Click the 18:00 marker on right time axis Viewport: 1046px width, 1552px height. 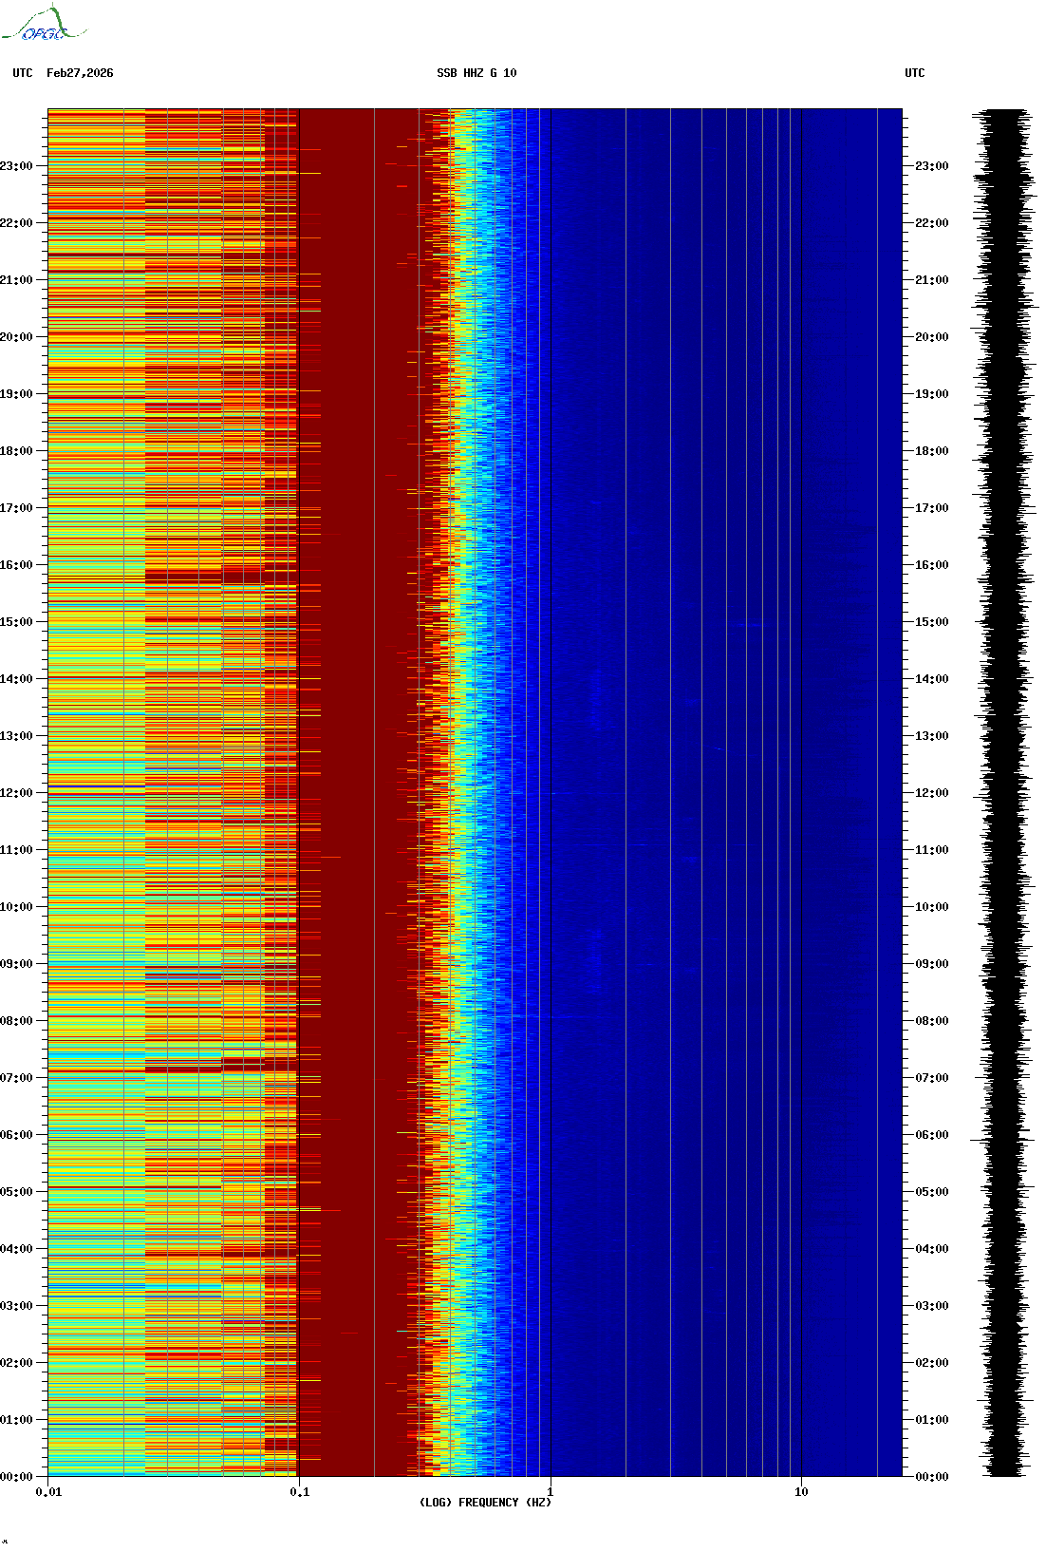click(931, 451)
